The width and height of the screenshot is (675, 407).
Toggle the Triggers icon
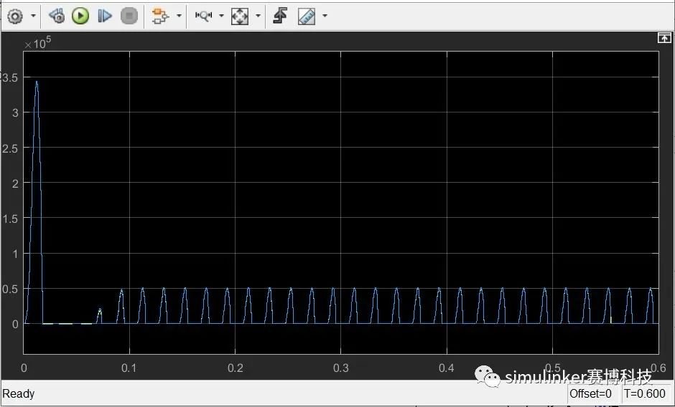280,16
